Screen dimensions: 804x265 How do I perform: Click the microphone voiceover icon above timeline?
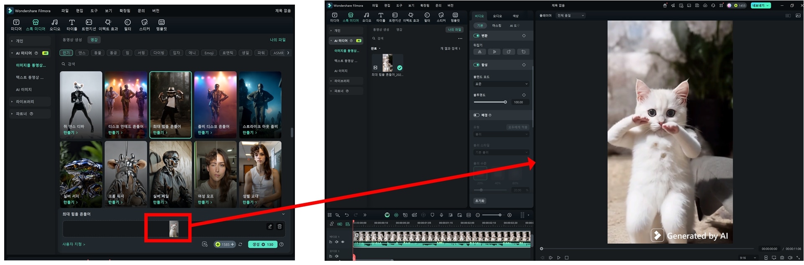(x=441, y=215)
